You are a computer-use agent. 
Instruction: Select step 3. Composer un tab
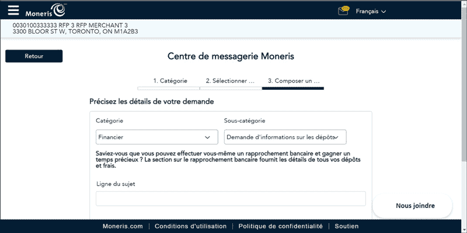coord(293,83)
